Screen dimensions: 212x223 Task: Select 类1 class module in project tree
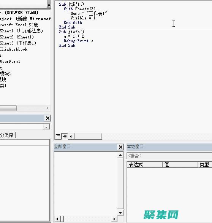[x=3, y=86]
